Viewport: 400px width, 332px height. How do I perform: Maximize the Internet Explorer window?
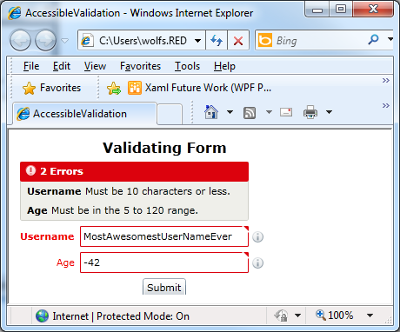[341, 10]
